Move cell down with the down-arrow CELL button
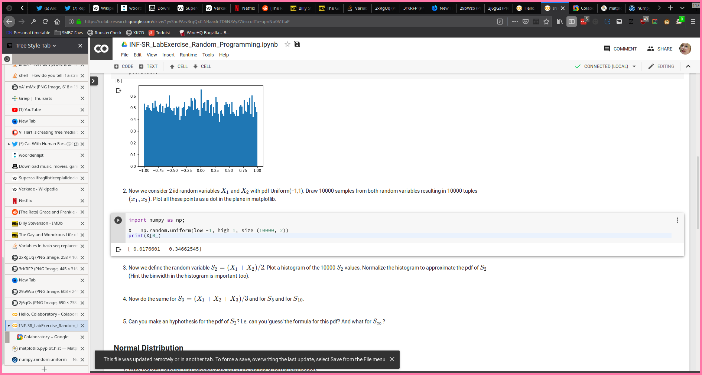The height and width of the screenshot is (375, 702). [x=202, y=66]
